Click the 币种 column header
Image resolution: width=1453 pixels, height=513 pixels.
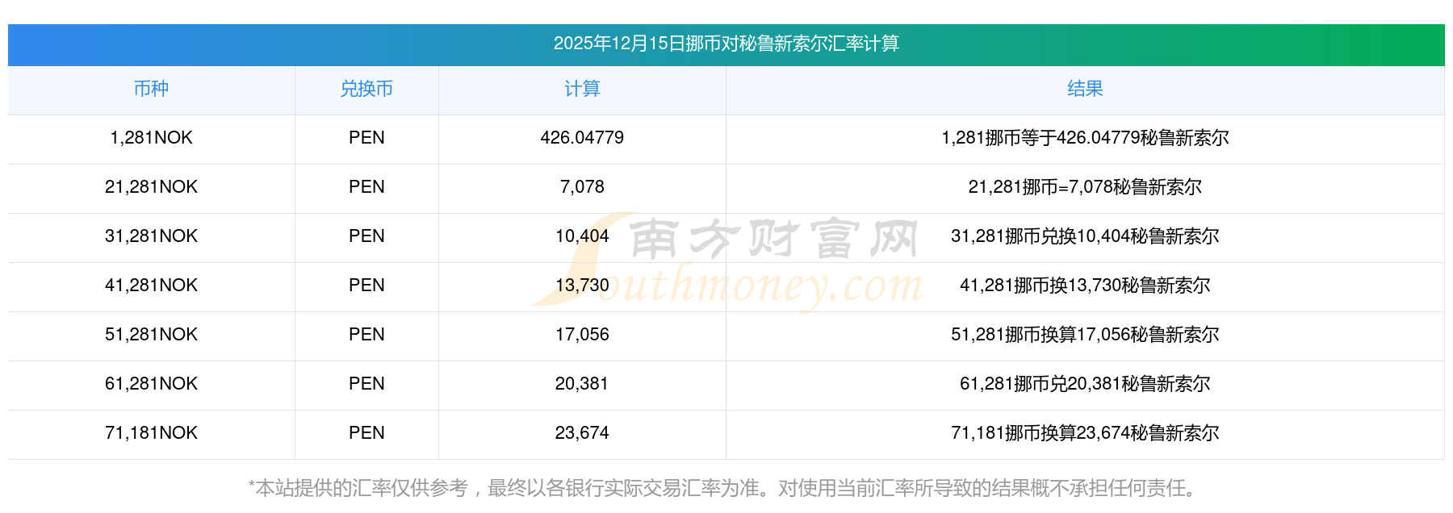[151, 89]
